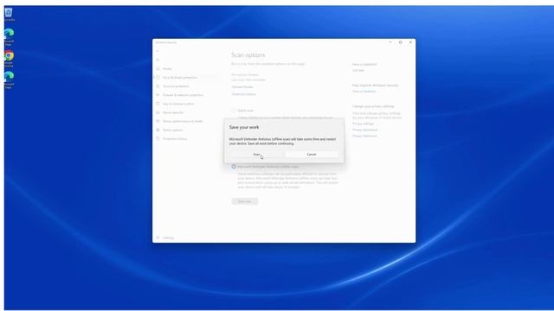Open the Protection history link under Scan options

pos(244,94)
